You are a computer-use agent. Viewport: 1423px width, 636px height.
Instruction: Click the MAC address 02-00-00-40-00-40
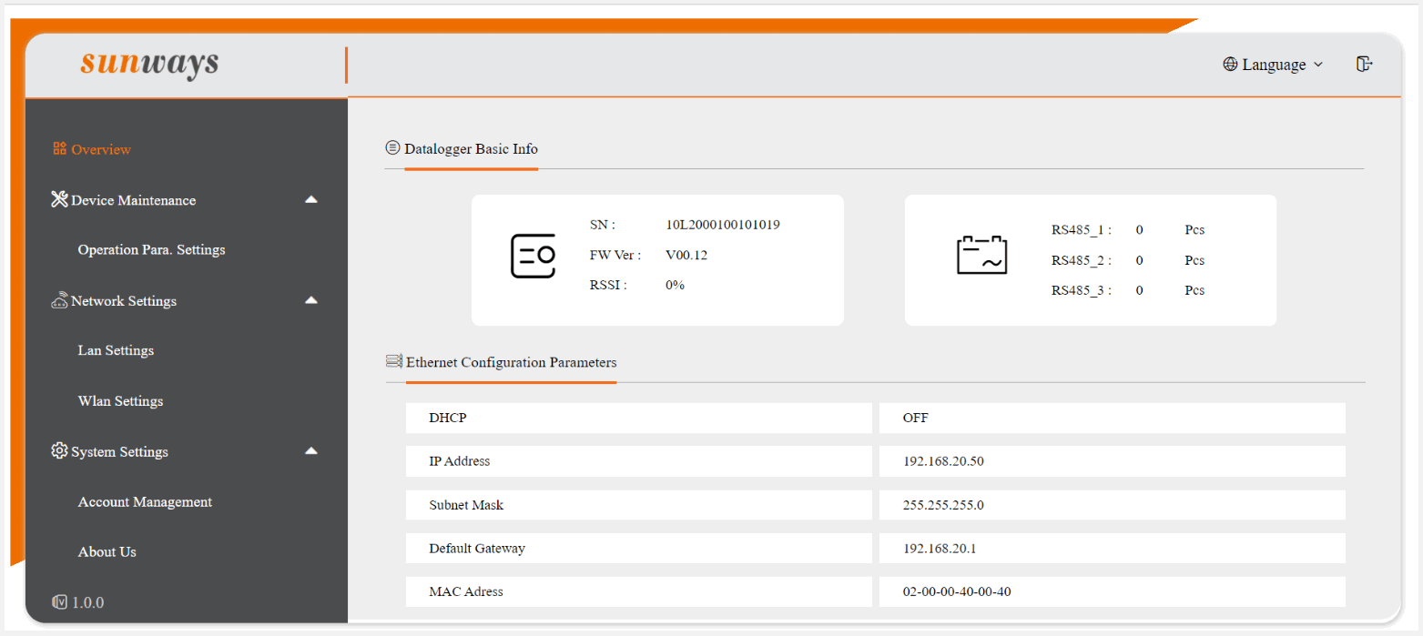tap(957, 591)
